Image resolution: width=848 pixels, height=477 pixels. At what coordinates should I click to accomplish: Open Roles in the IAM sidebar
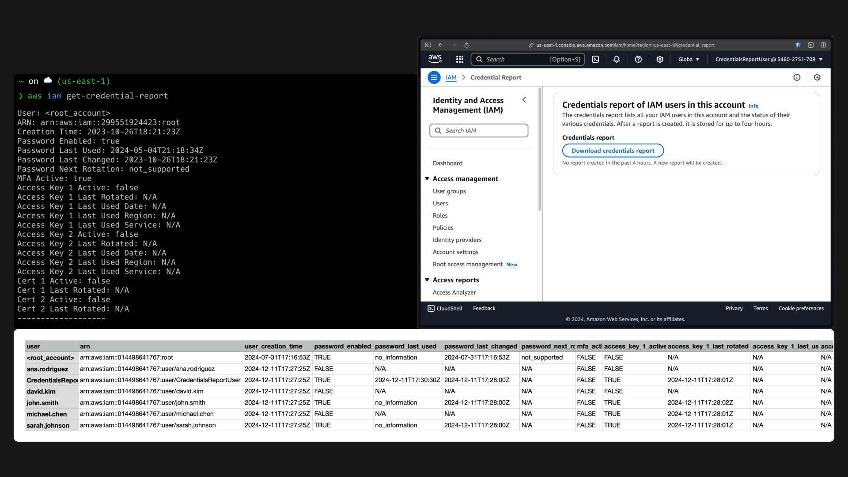pyautogui.click(x=440, y=216)
